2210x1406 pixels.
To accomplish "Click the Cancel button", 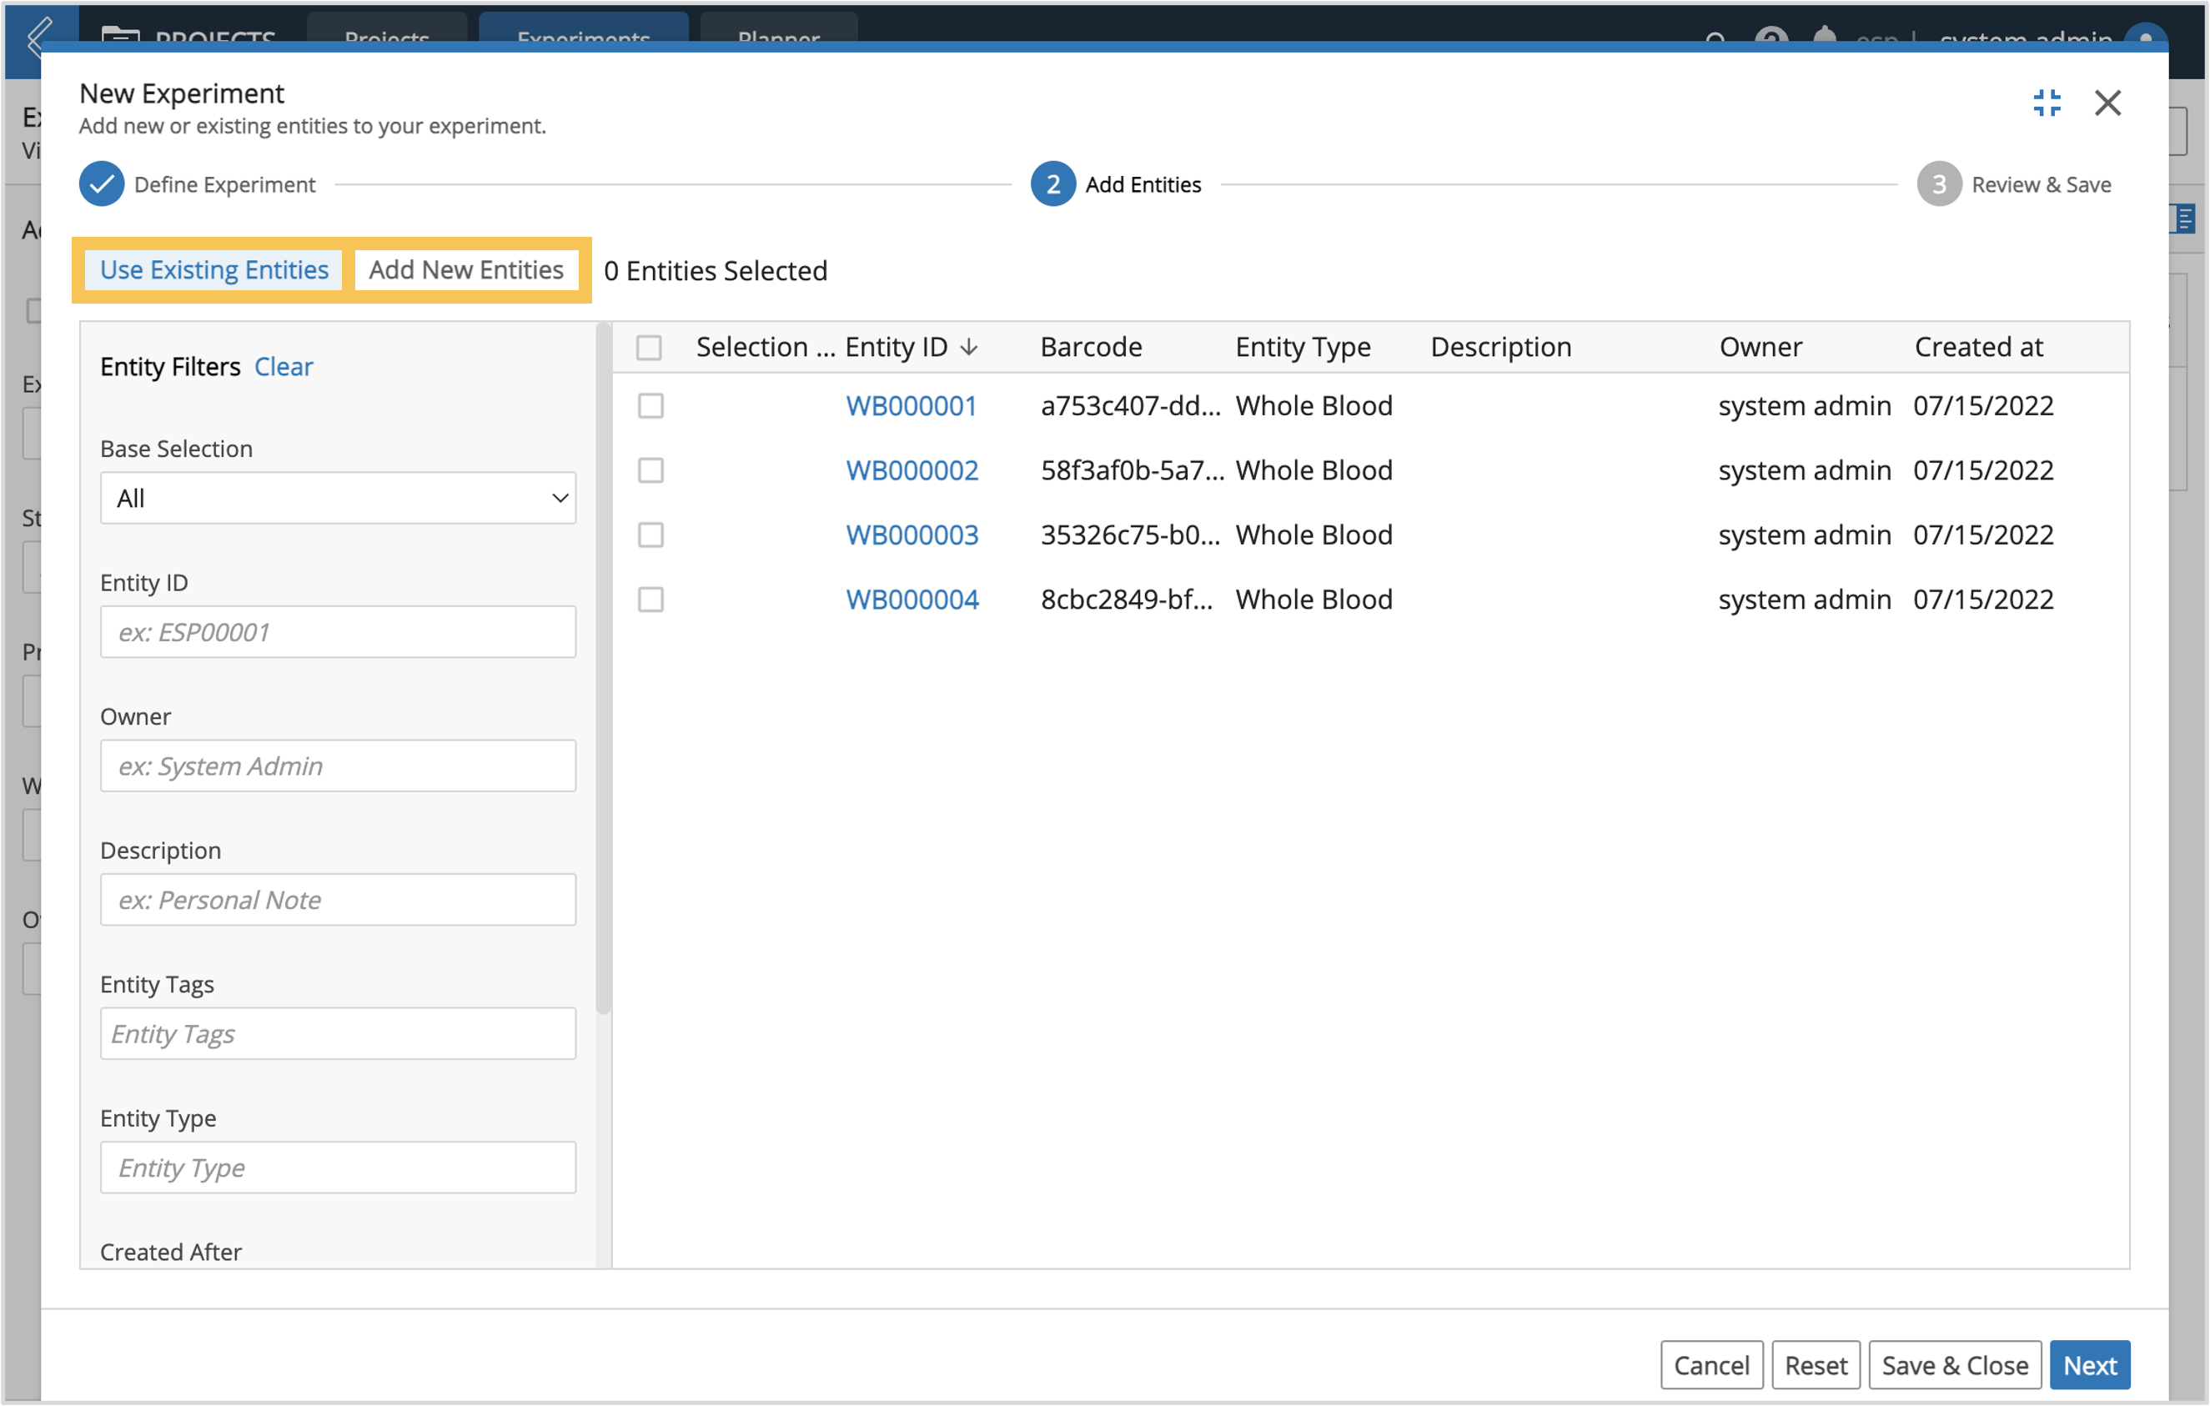I will click(x=1711, y=1366).
